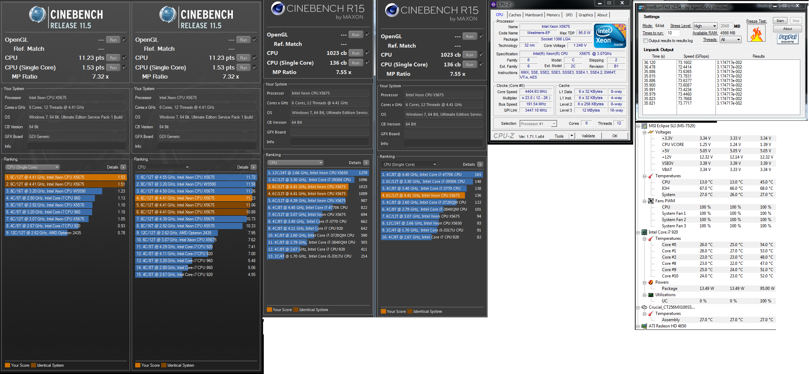Image resolution: width=809 pixels, height=374 pixels.
Task: Collapse the MSI Eclipse SLI tree node
Action: click(x=638, y=126)
